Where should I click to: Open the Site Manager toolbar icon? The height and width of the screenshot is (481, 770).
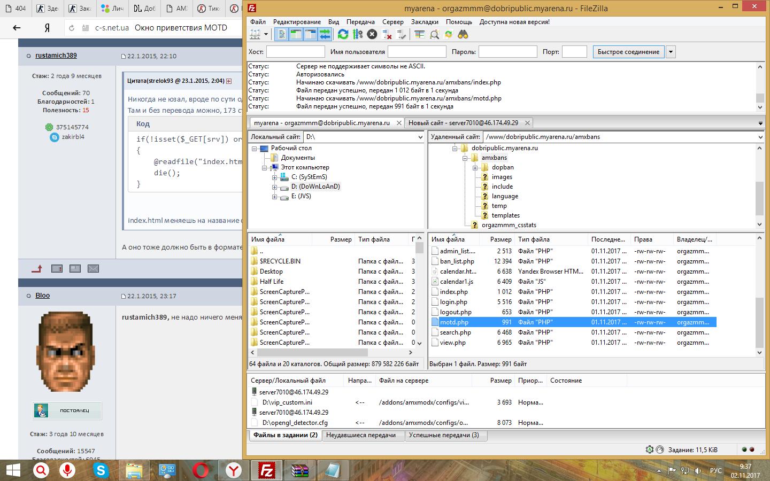coord(255,34)
